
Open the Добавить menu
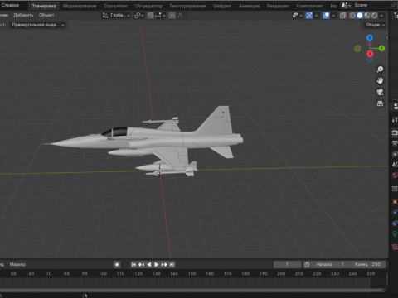pyautogui.click(x=23, y=15)
